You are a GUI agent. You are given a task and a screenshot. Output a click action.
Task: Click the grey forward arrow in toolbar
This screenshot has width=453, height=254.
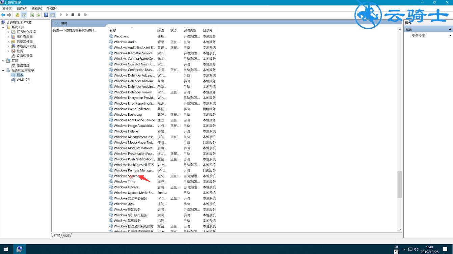click(x=9, y=15)
